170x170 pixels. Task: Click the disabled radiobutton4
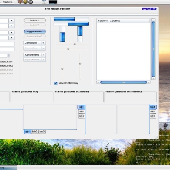[6, 74]
